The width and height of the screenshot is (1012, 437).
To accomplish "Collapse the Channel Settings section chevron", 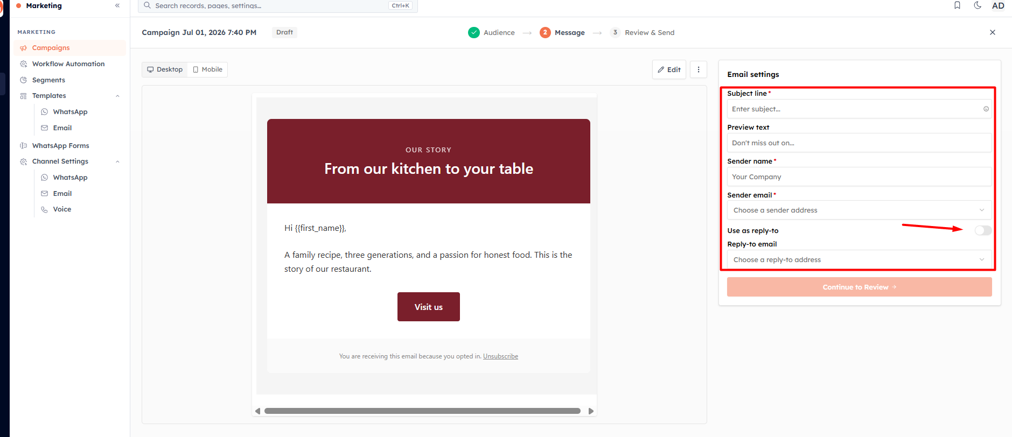I will point(117,161).
